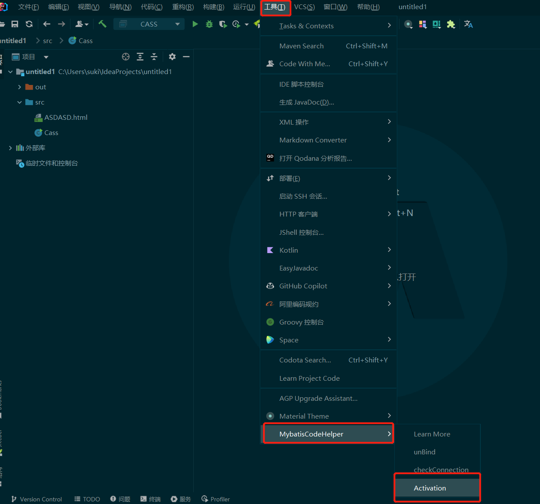
Task: Open the 帮助(H) menu
Action: coord(368,7)
